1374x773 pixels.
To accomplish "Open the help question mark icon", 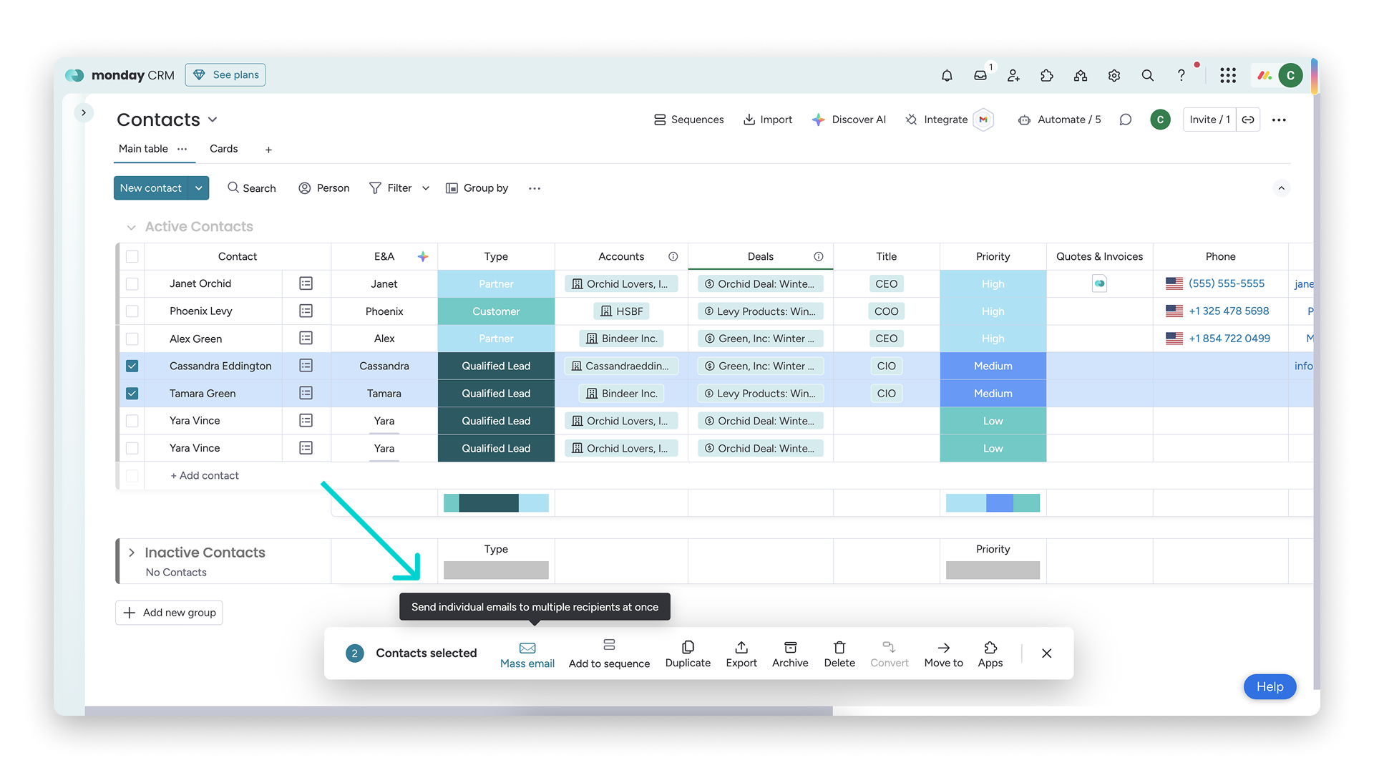I will click(1181, 75).
